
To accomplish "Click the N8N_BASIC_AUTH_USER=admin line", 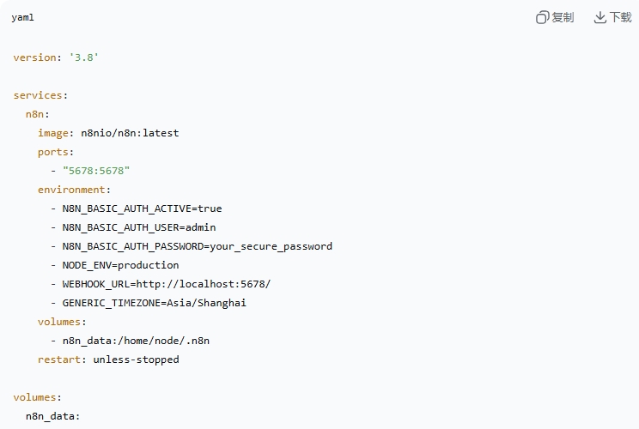I will click(138, 227).
